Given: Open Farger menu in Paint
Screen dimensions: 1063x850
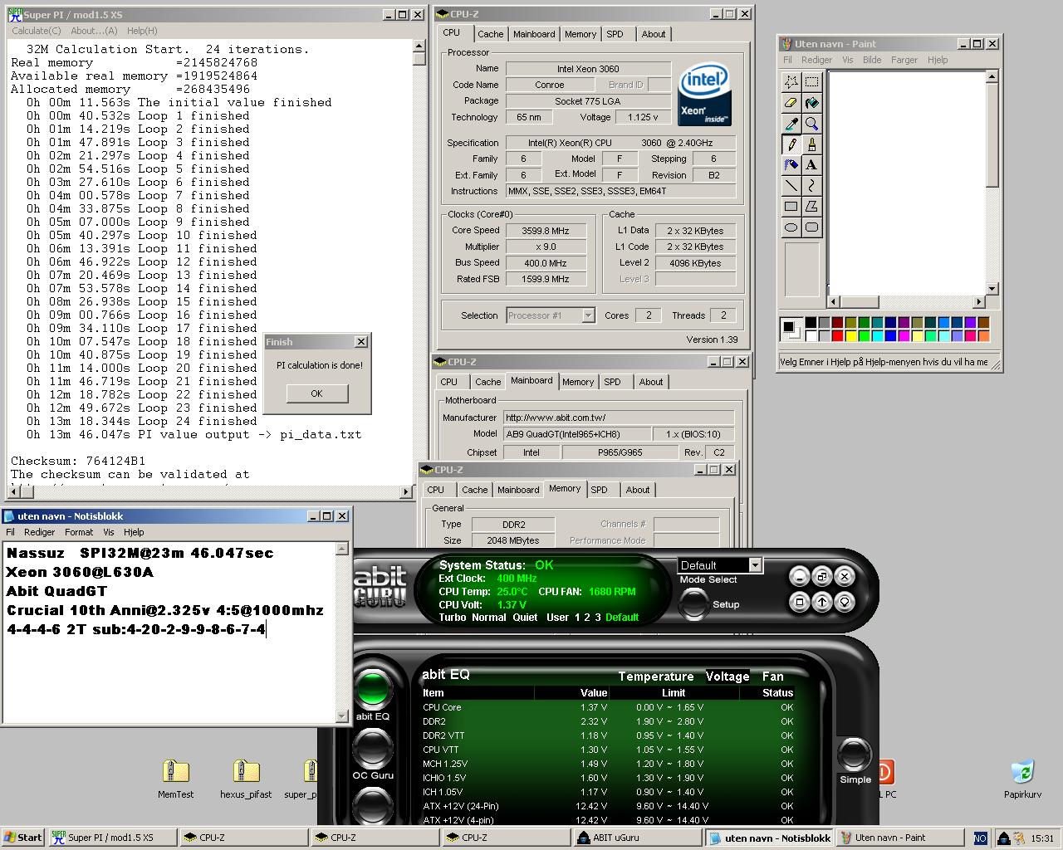Looking at the screenshot, I should coord(904,60).
